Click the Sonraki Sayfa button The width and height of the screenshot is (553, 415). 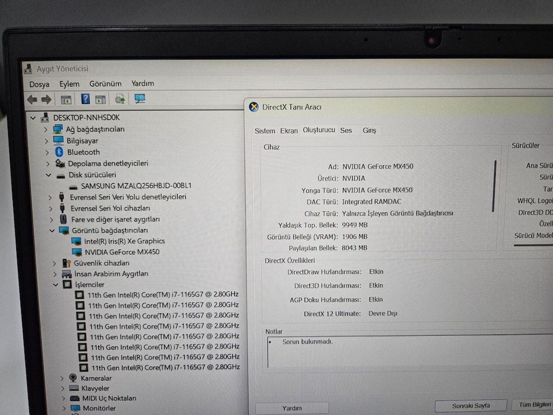pos(471,406)
